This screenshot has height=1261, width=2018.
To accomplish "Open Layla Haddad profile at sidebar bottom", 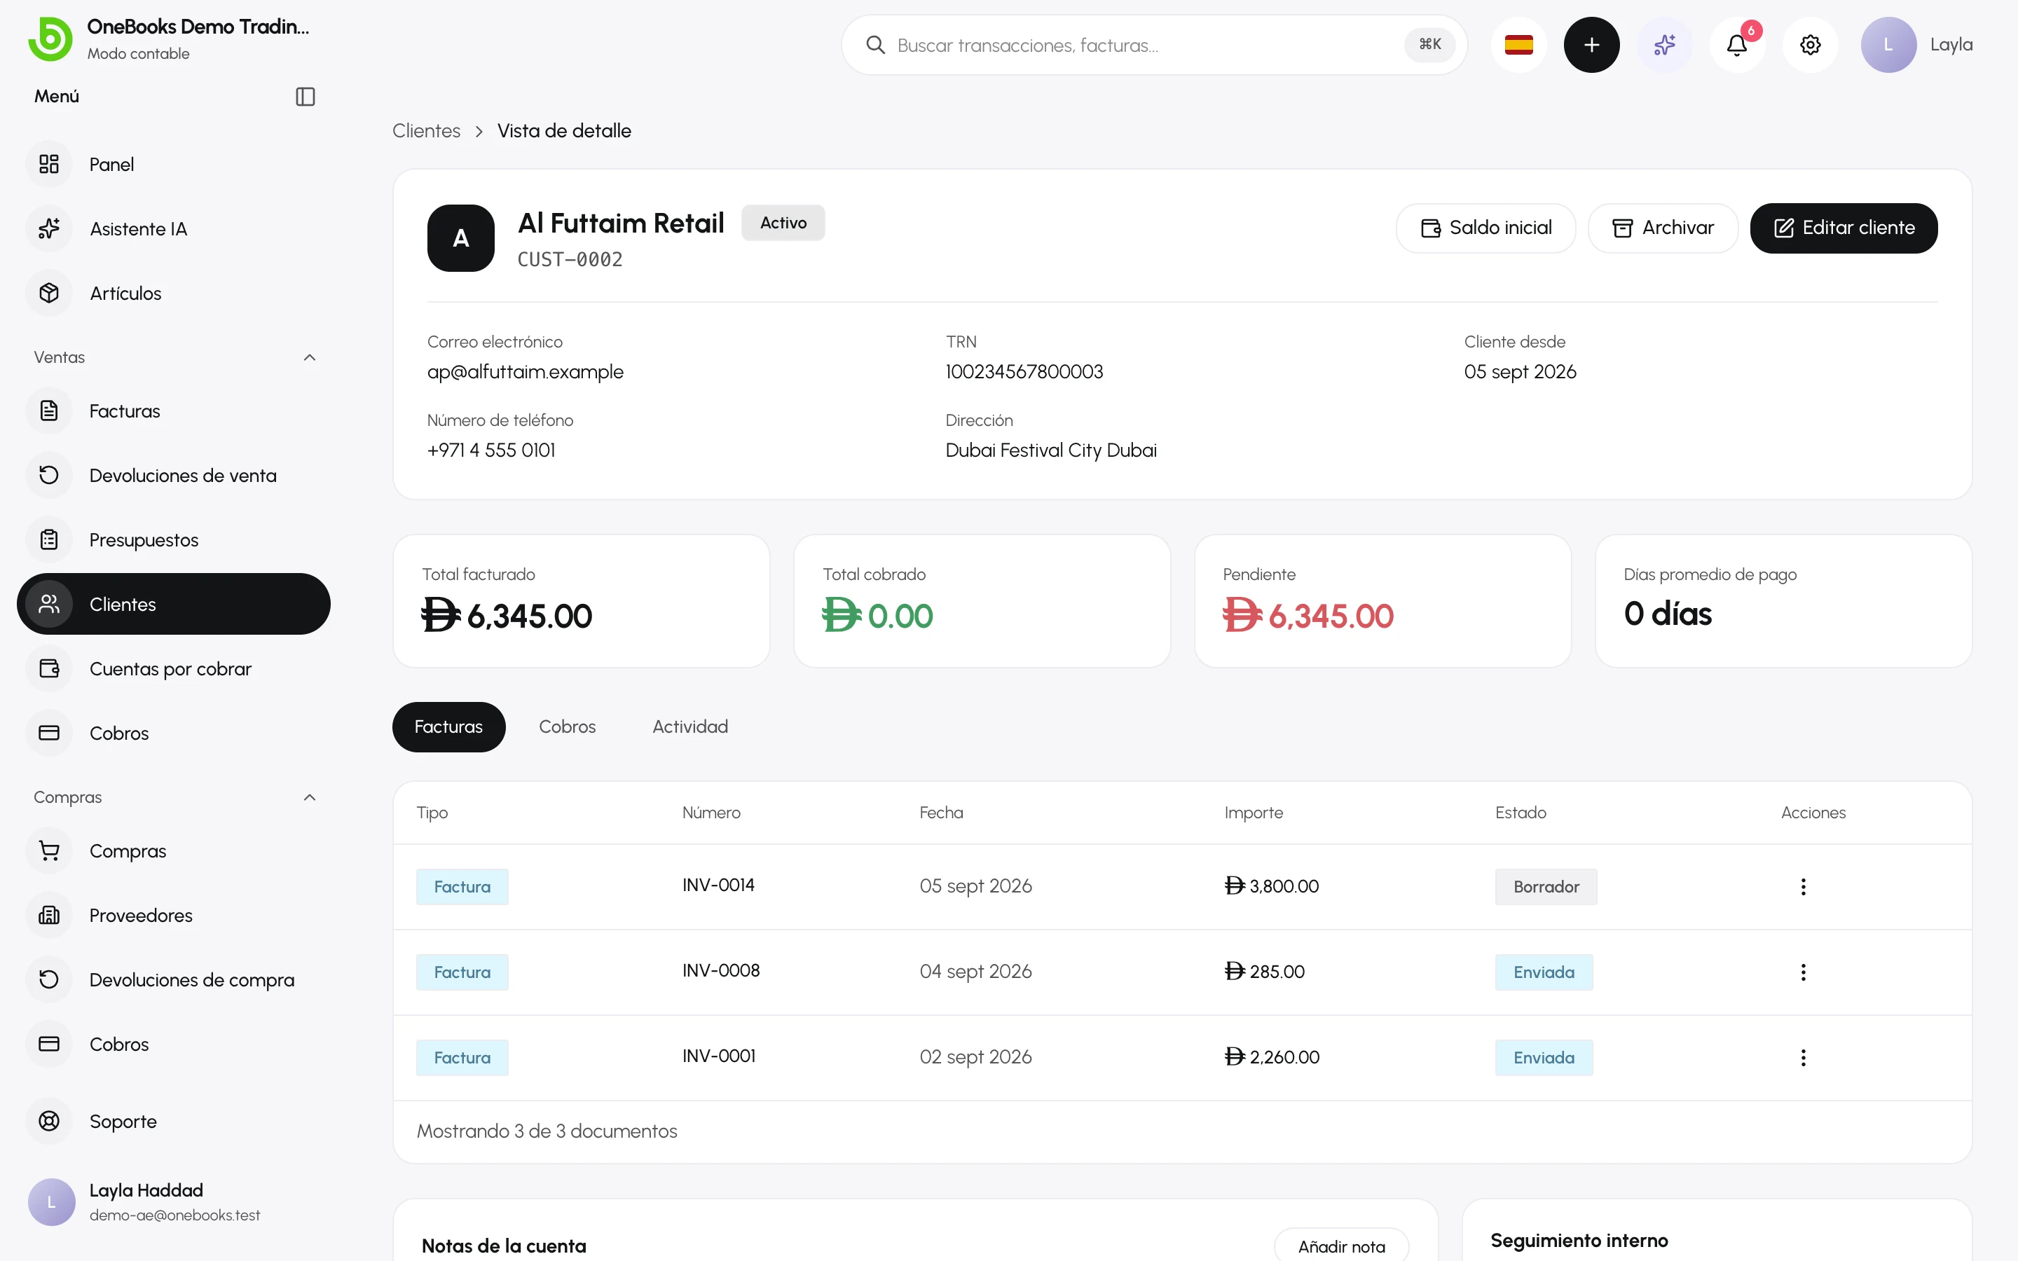I will click(175, 1201).
